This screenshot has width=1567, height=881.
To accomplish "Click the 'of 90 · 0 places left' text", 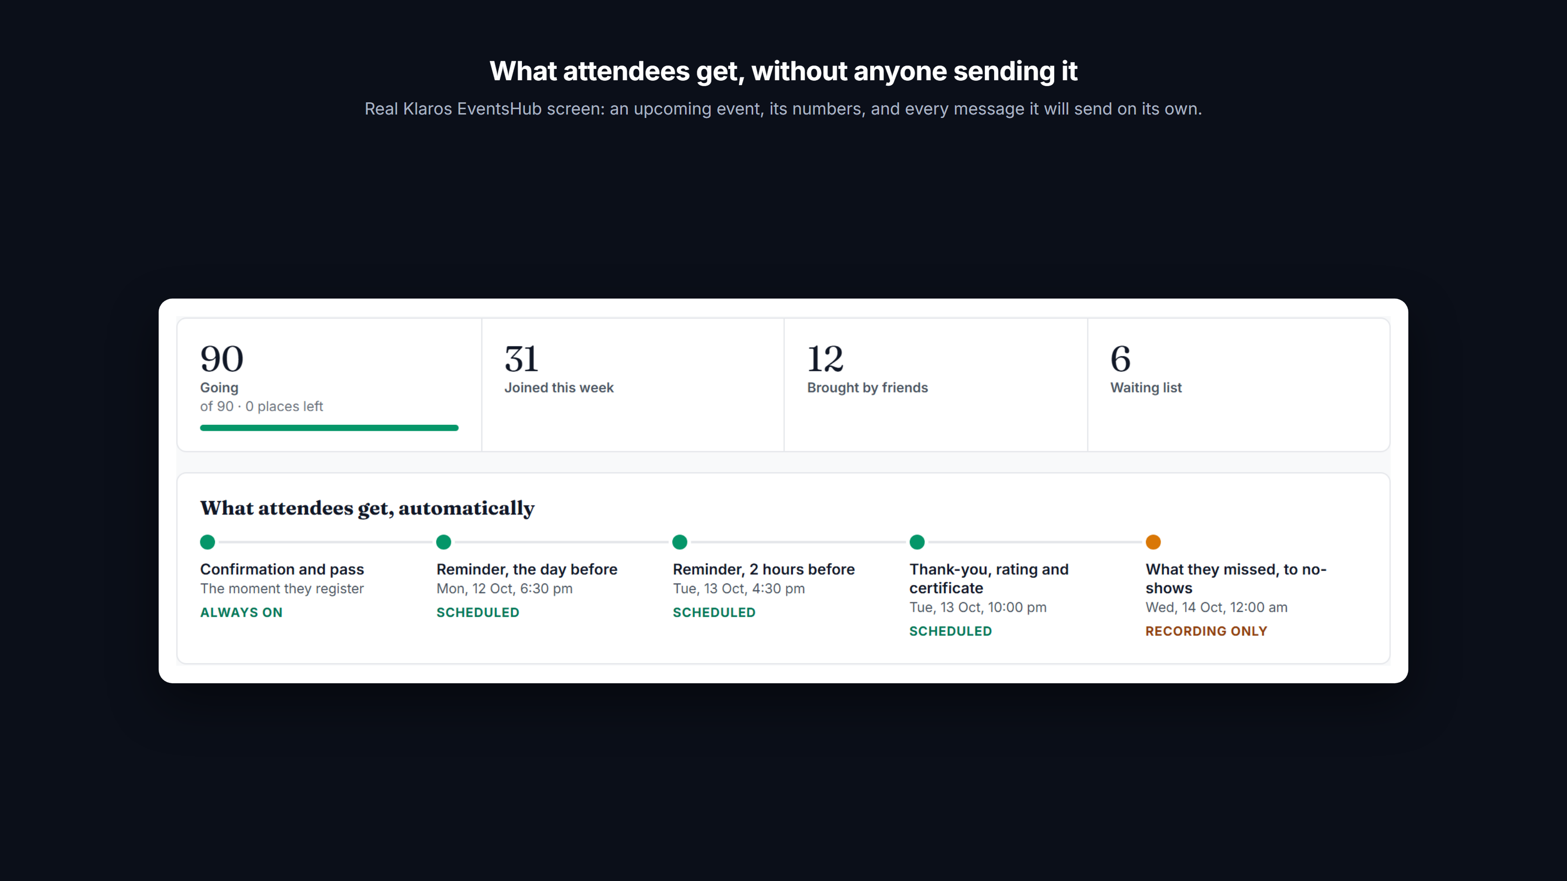I will click(261, 406).
